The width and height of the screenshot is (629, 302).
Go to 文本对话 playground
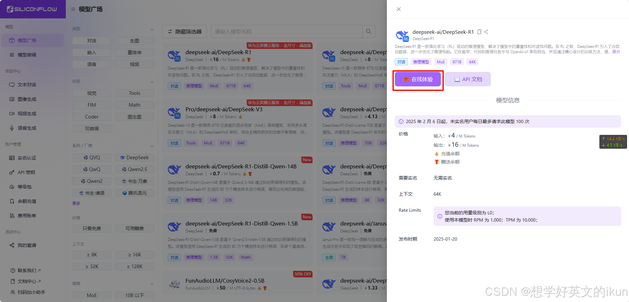pyautogui.click(x=33, y=85)
